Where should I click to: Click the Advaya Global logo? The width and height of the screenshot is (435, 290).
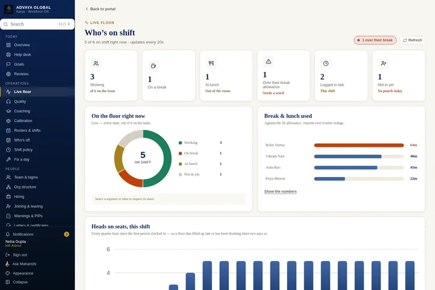pos(8,9)
